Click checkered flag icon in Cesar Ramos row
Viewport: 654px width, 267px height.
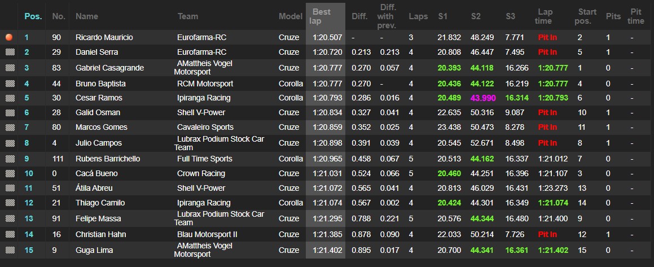pos(8,98)
